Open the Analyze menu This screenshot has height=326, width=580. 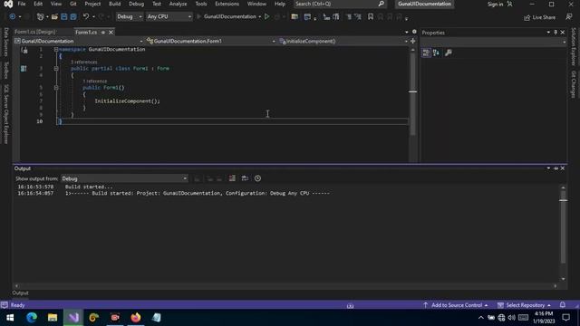coord(178,4)
